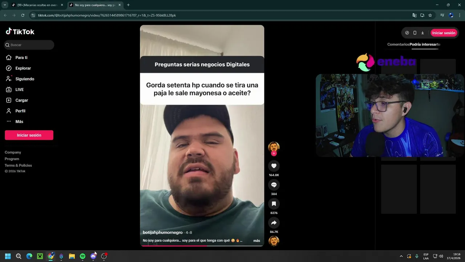This screenshot has width=465, height=262.
Task: Share the video with the arrow icon
Action: click(x=274, y=223)
